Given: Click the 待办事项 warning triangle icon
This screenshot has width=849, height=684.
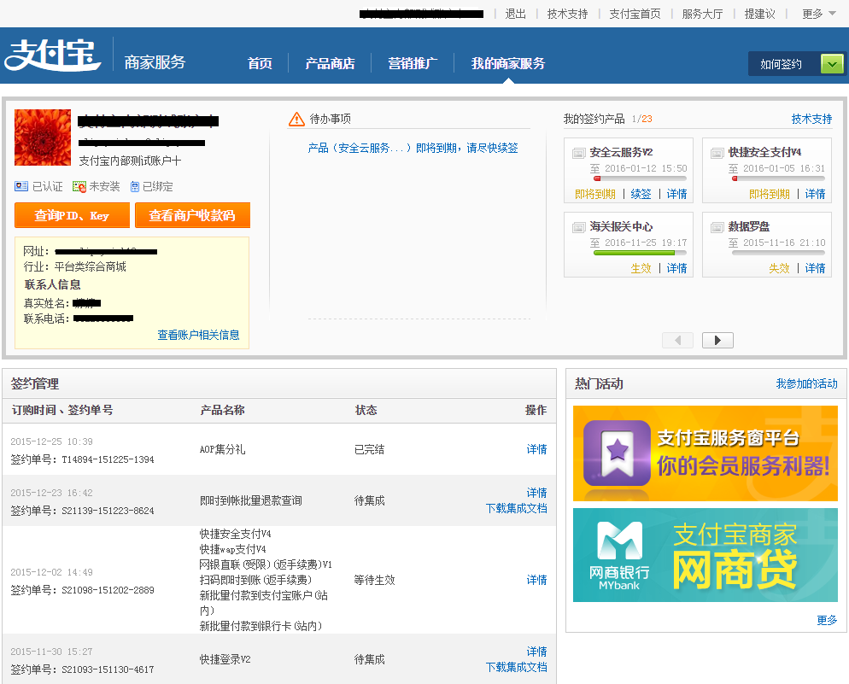Looking at the screenshot, I should (296, 119).
